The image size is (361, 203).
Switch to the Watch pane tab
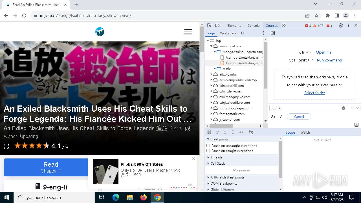tap(305, 132)
